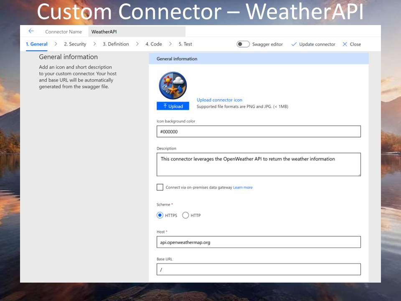Click the Update connector checkmark icon
This screenshot has height=301, width=401.
click(294, 44)
